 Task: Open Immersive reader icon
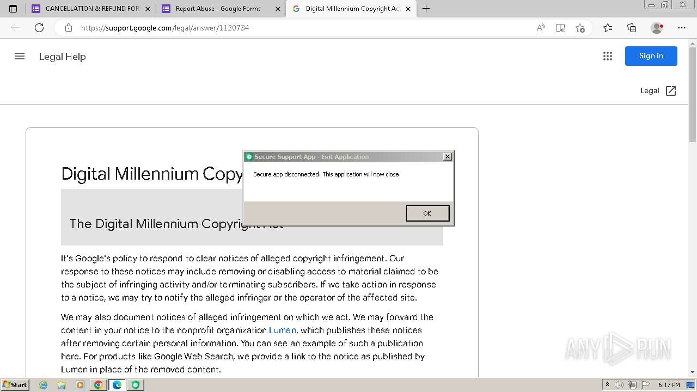coord(560,28)
